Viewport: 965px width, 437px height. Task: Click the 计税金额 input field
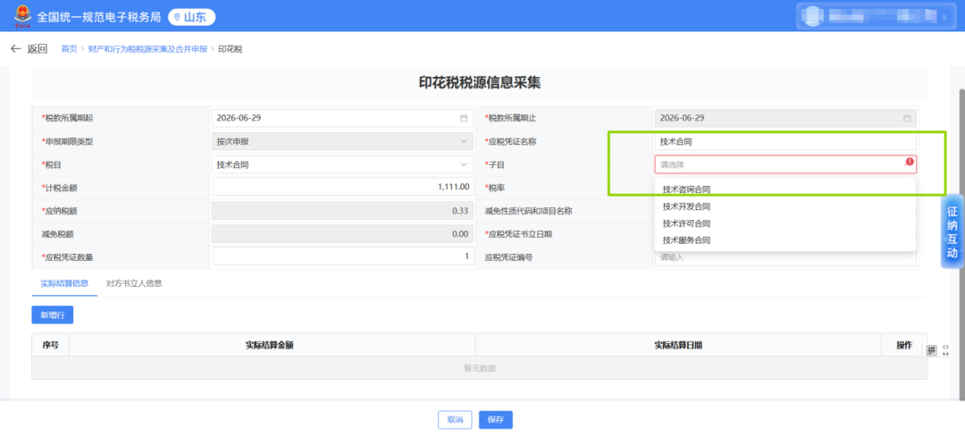(x=343, y=187)
